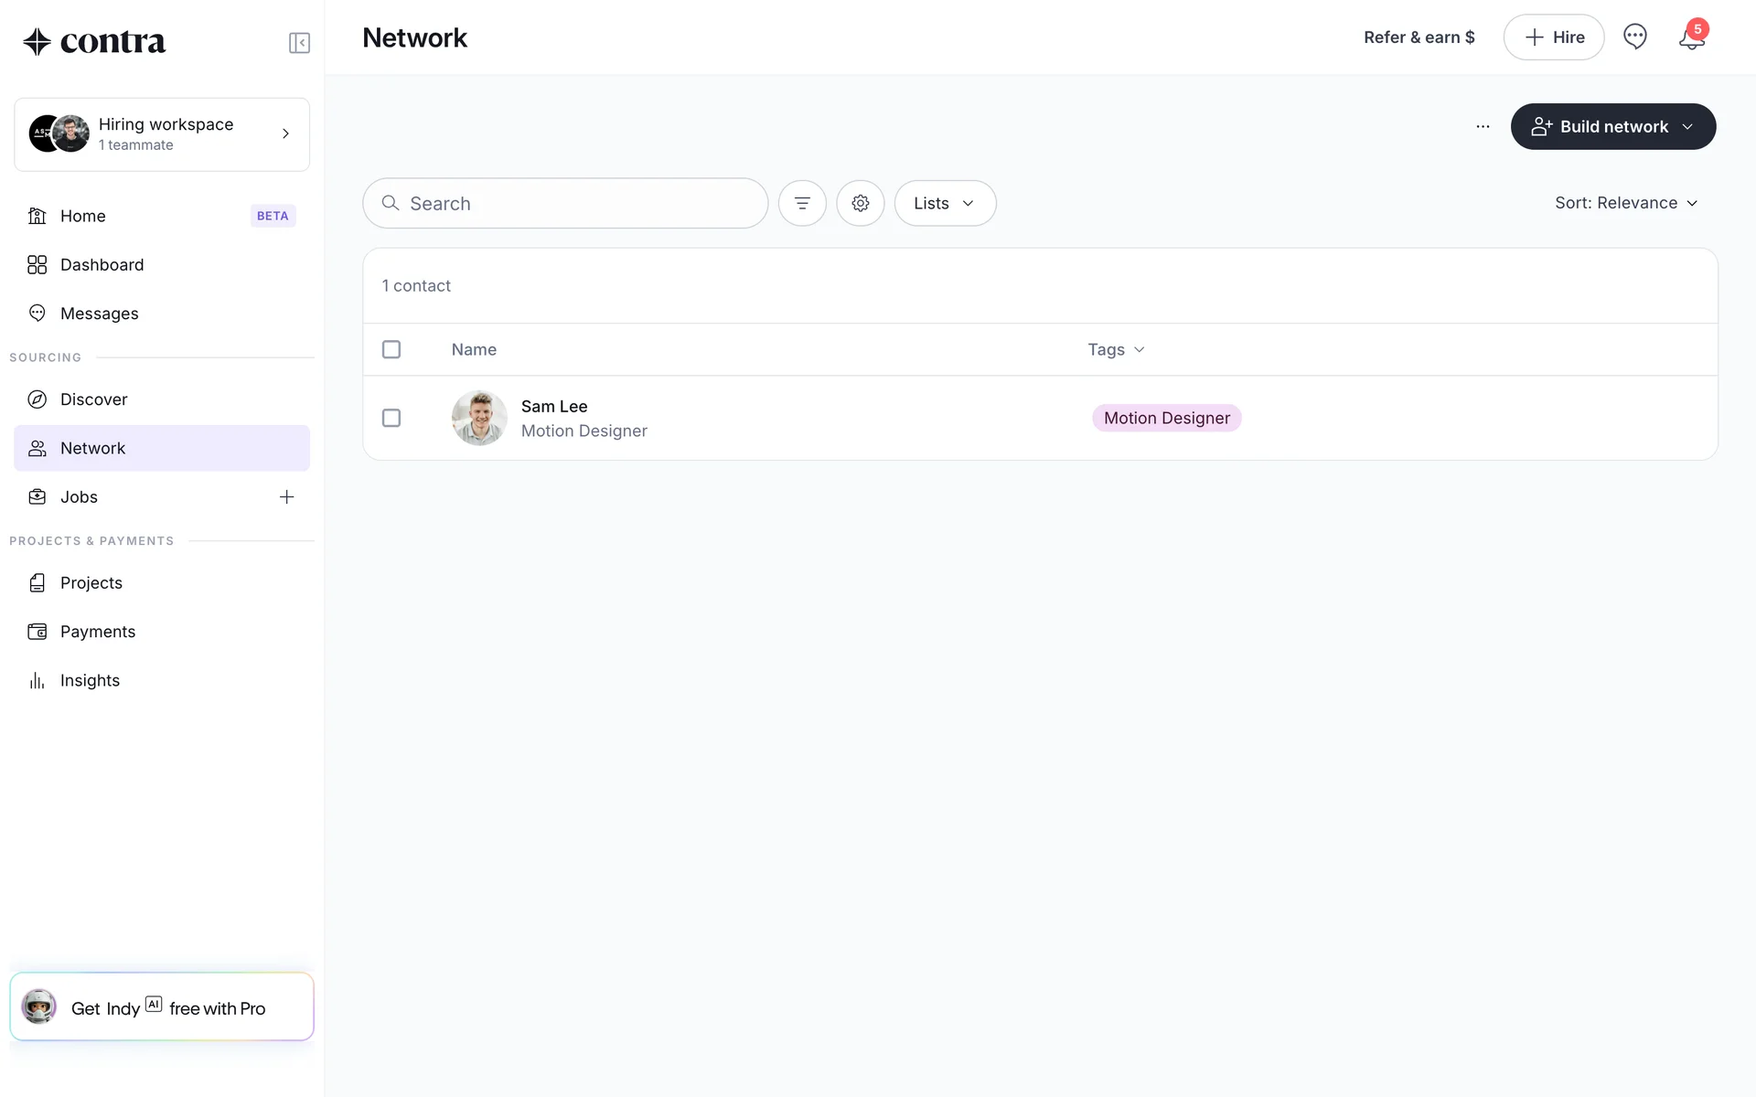Focus the contact Search field
Image resolution: width=1756 pixels, height=1097 pixels.
pos(576,203)
